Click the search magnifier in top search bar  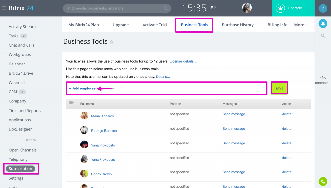(165, 8)
